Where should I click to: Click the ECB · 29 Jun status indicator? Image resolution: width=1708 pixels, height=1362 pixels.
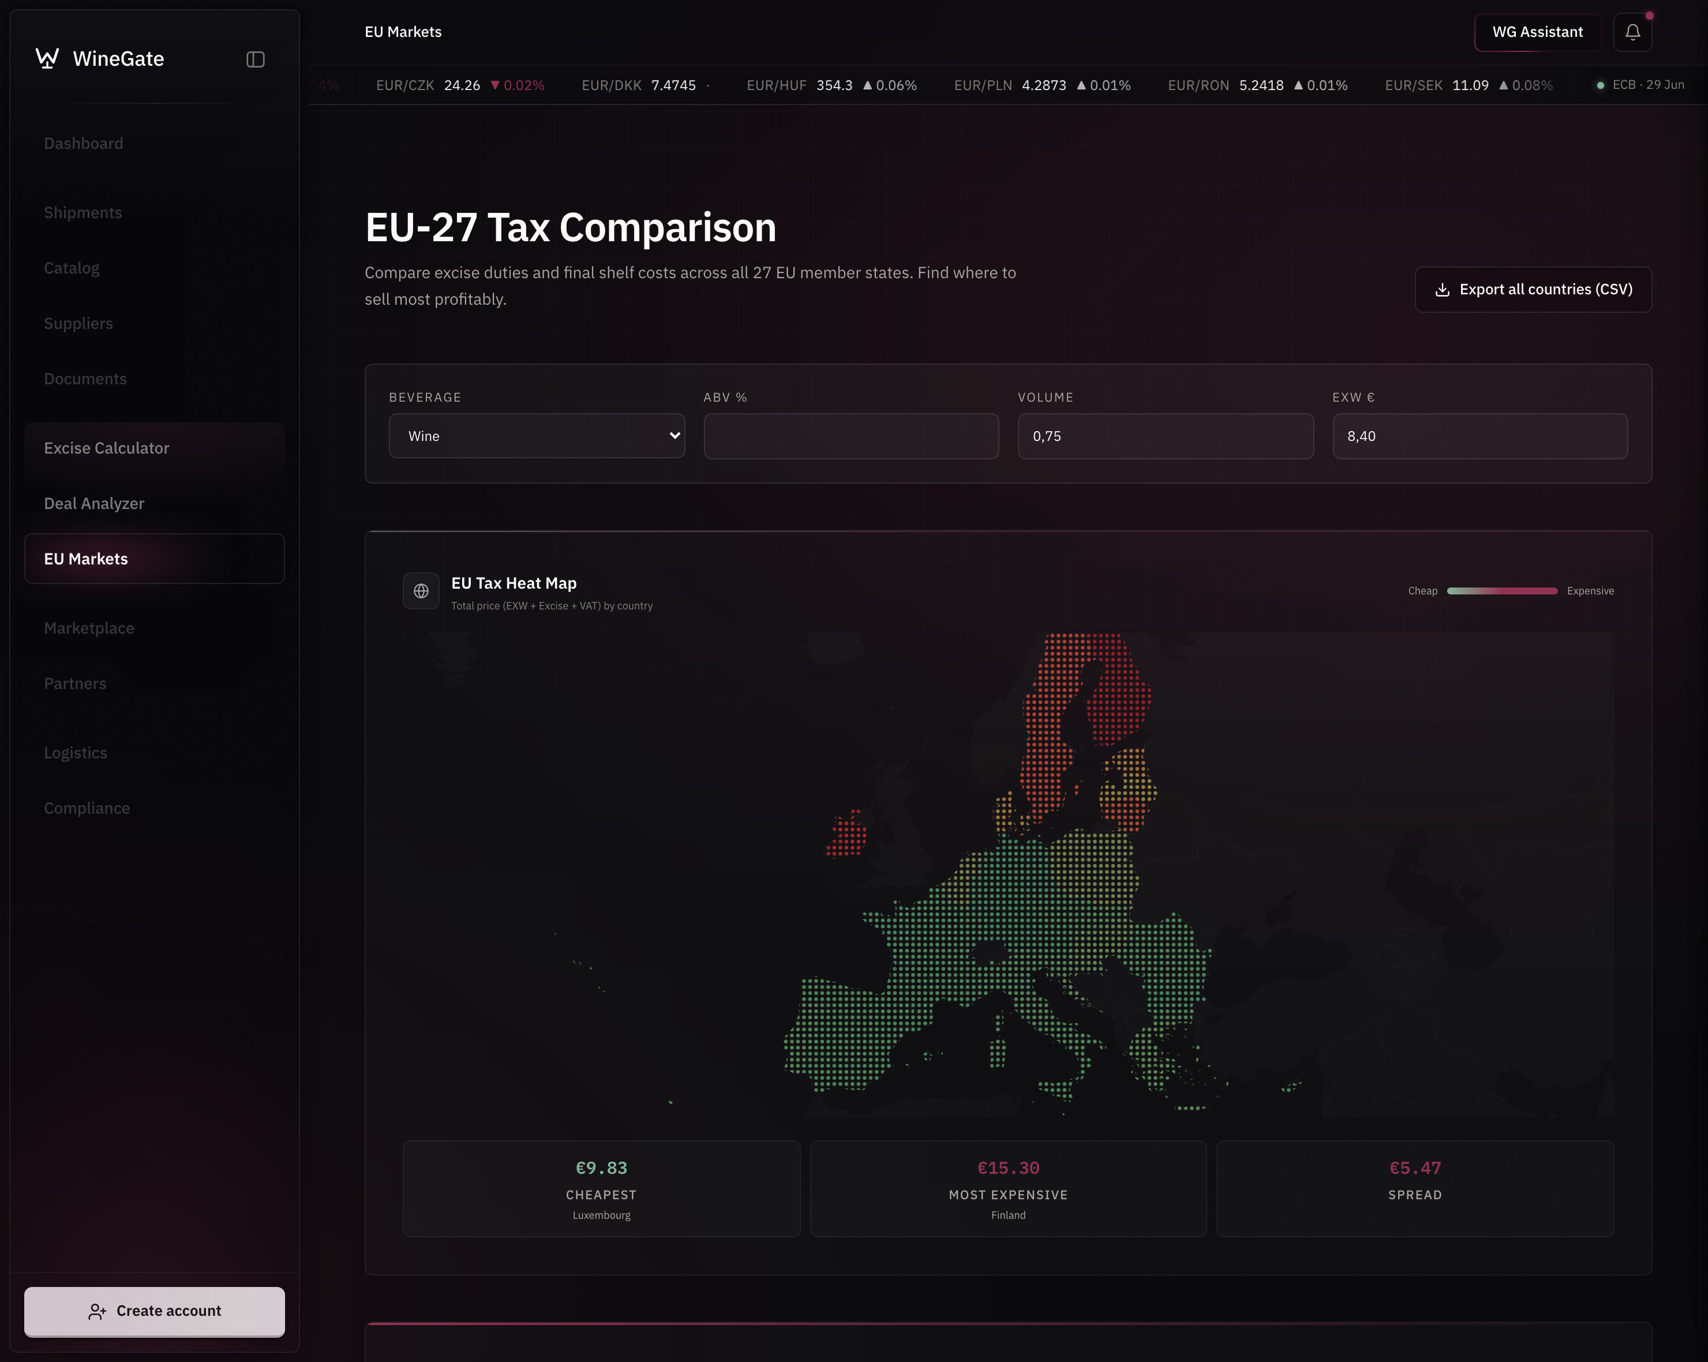[1640, 85]
